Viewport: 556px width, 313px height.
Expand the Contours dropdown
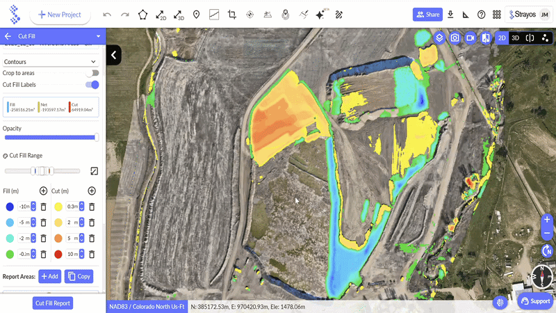coord(94,62)
